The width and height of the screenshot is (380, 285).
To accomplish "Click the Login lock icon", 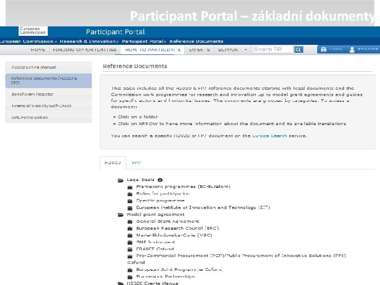I will tap(324, 50).
